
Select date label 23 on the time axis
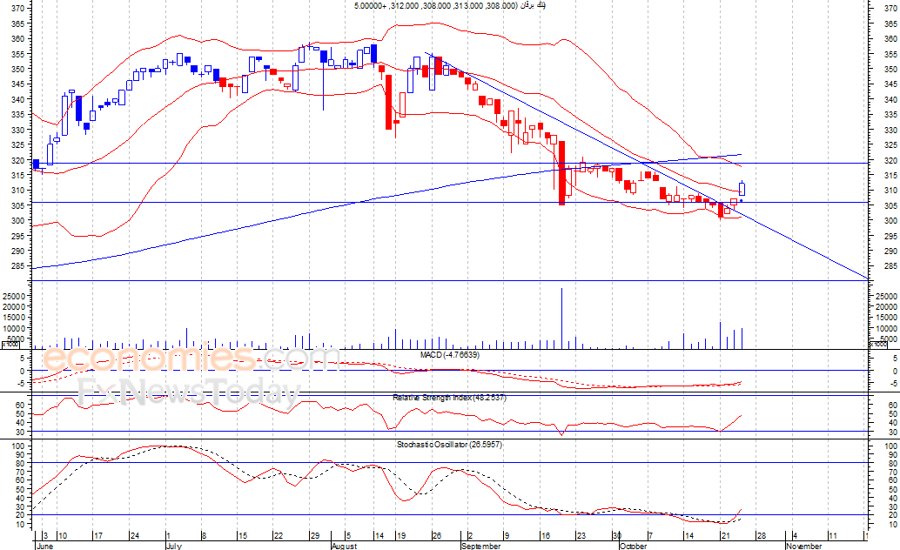click(581, 536)
